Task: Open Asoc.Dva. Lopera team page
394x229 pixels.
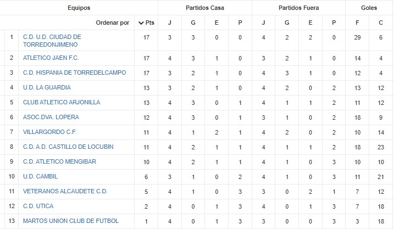Action: tap(51, 117)
